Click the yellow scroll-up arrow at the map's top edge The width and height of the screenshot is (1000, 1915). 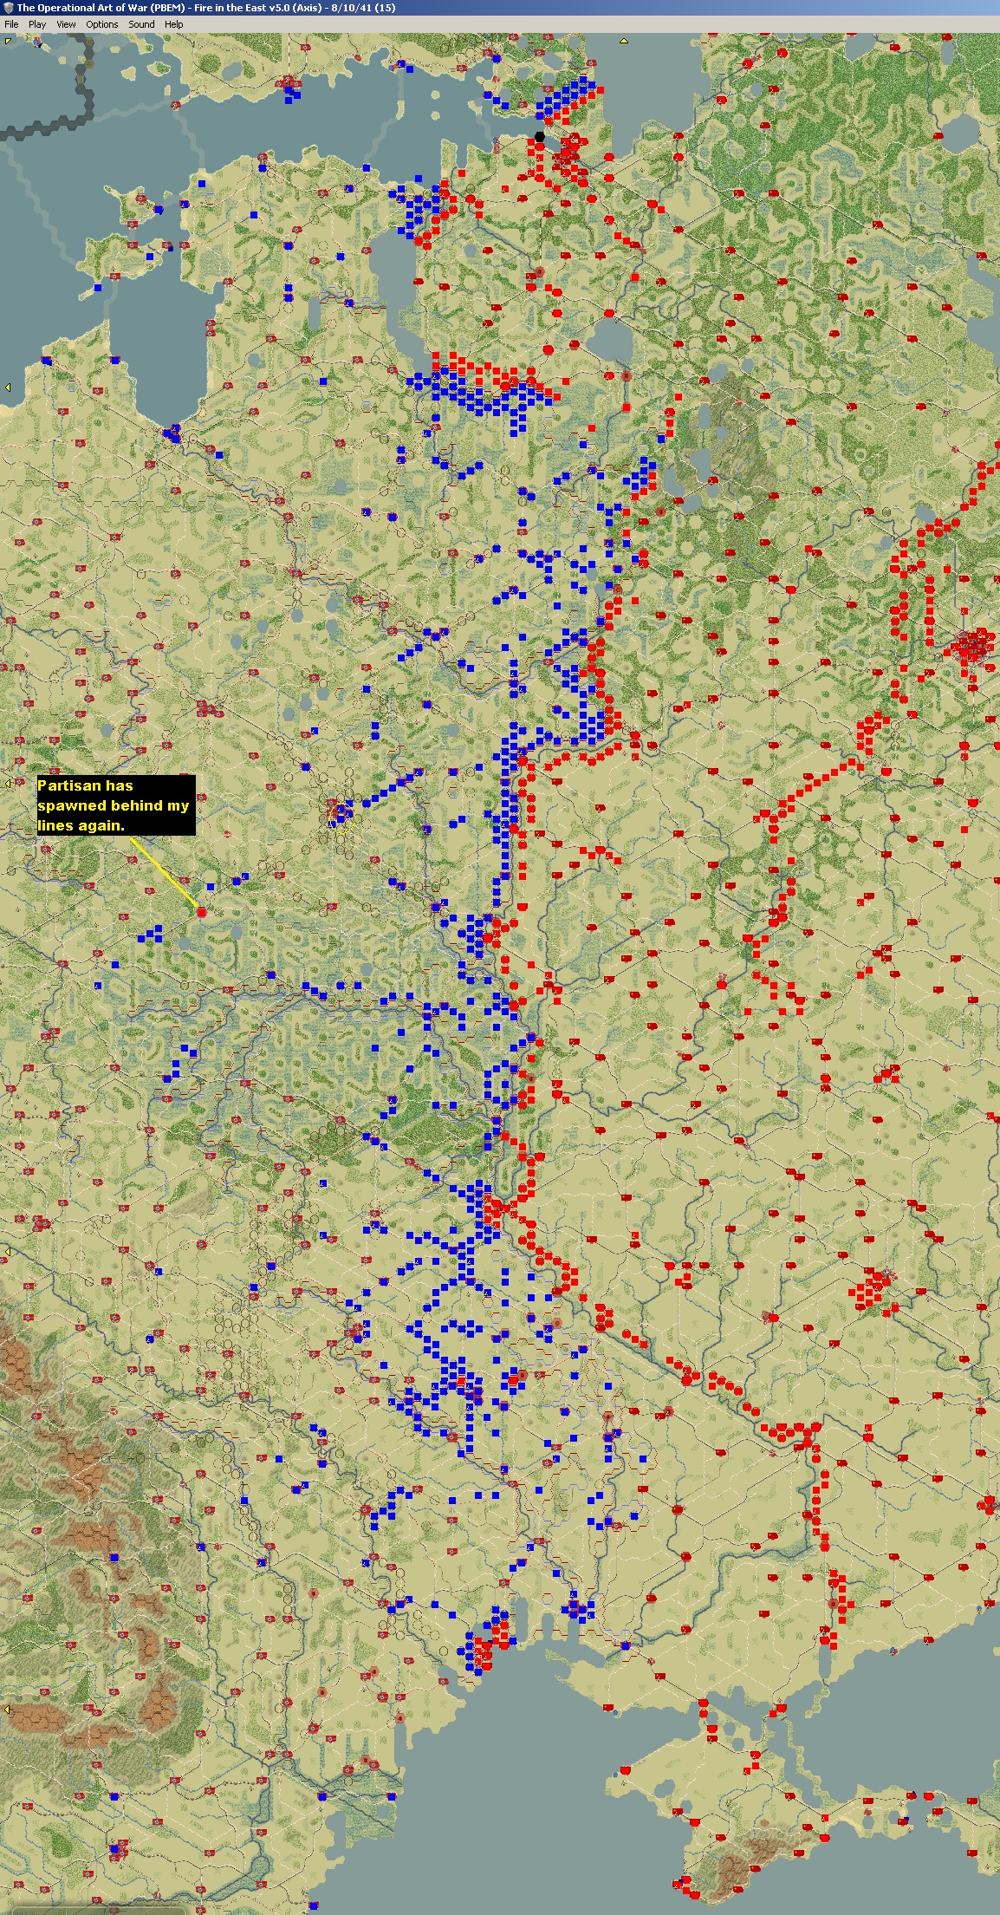[623, 41]
